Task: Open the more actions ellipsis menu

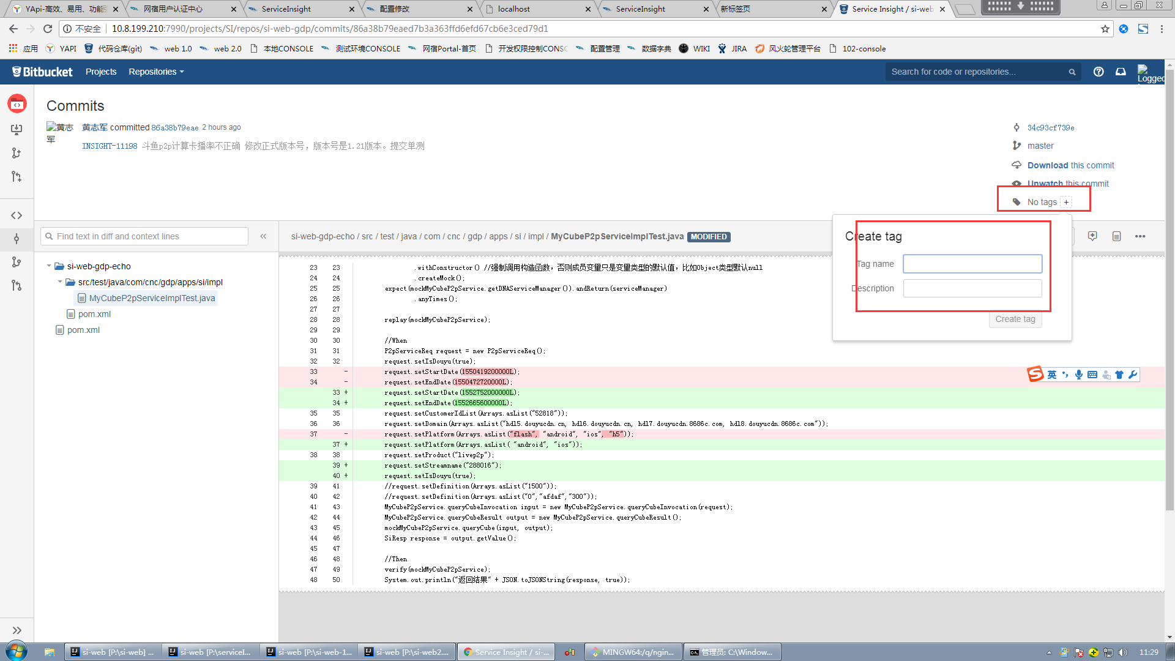Action: click(x=1140, y=236)
